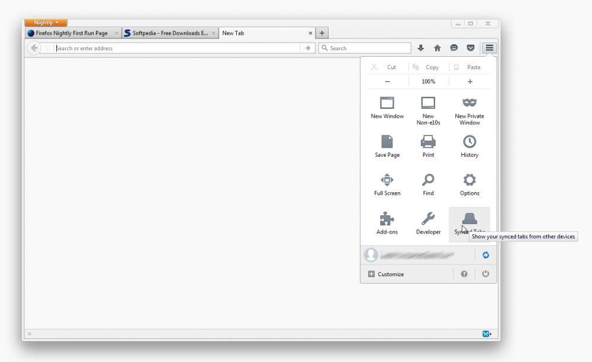Image resolution: width=592 pixels, height=362 pixels.
Task: Open the Print option
Action: click(428, 146)
